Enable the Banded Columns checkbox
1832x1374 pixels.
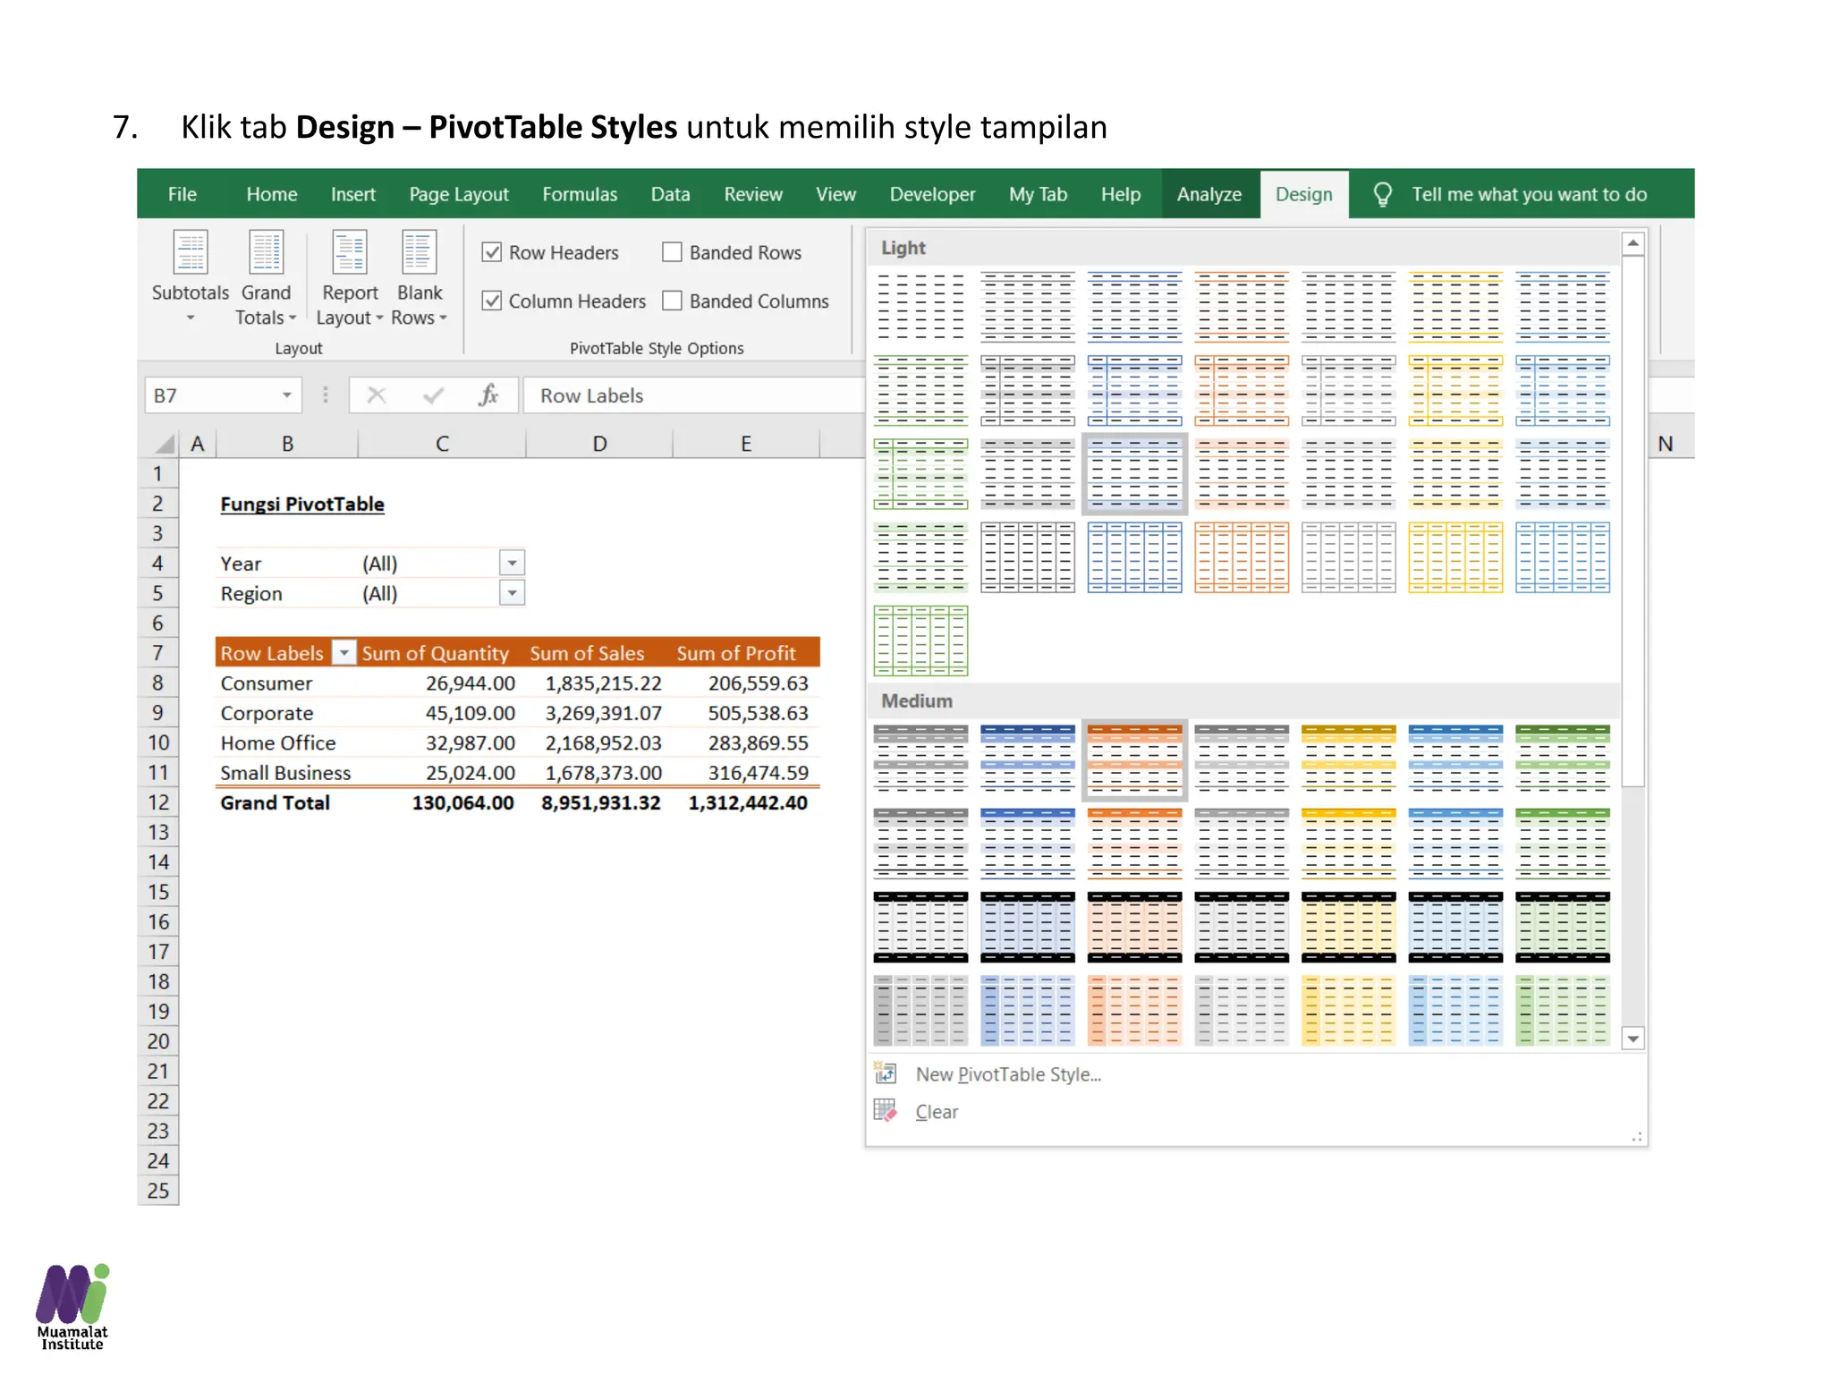click(x=672, y=301)
